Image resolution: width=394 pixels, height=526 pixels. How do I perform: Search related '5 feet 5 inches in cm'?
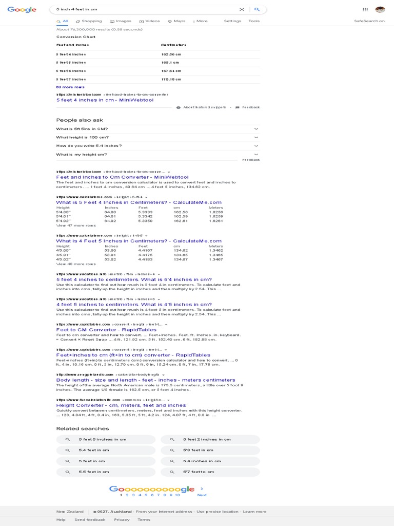[106, 440]
